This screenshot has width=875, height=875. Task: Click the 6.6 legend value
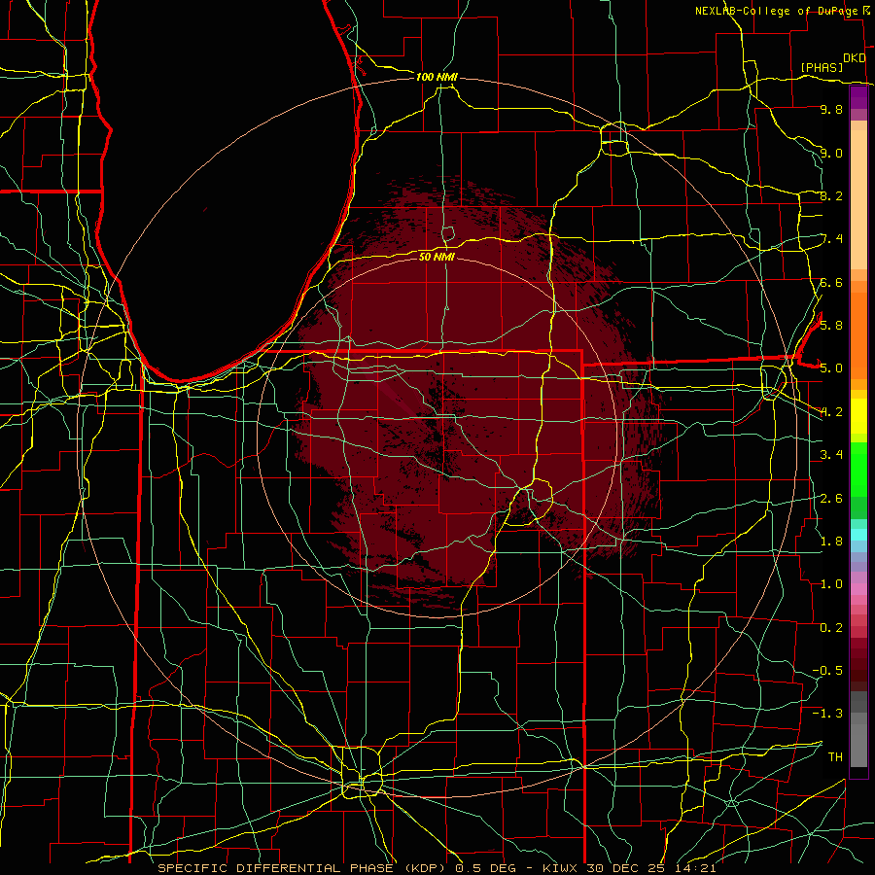(x=831, y=282)
